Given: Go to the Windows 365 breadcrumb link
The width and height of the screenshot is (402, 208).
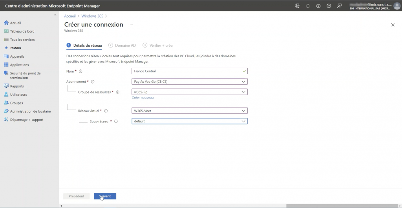Looking at the screenshot, I should (x=92, y=16).
